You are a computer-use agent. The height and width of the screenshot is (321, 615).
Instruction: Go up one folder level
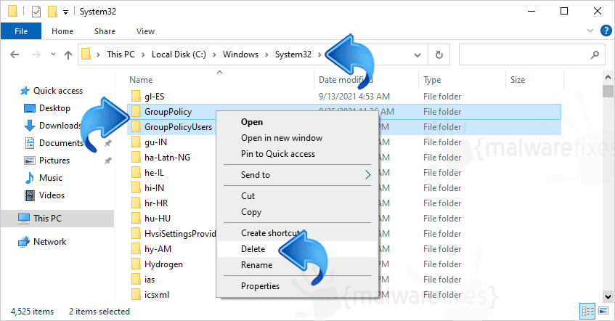(x=68, y=54)
